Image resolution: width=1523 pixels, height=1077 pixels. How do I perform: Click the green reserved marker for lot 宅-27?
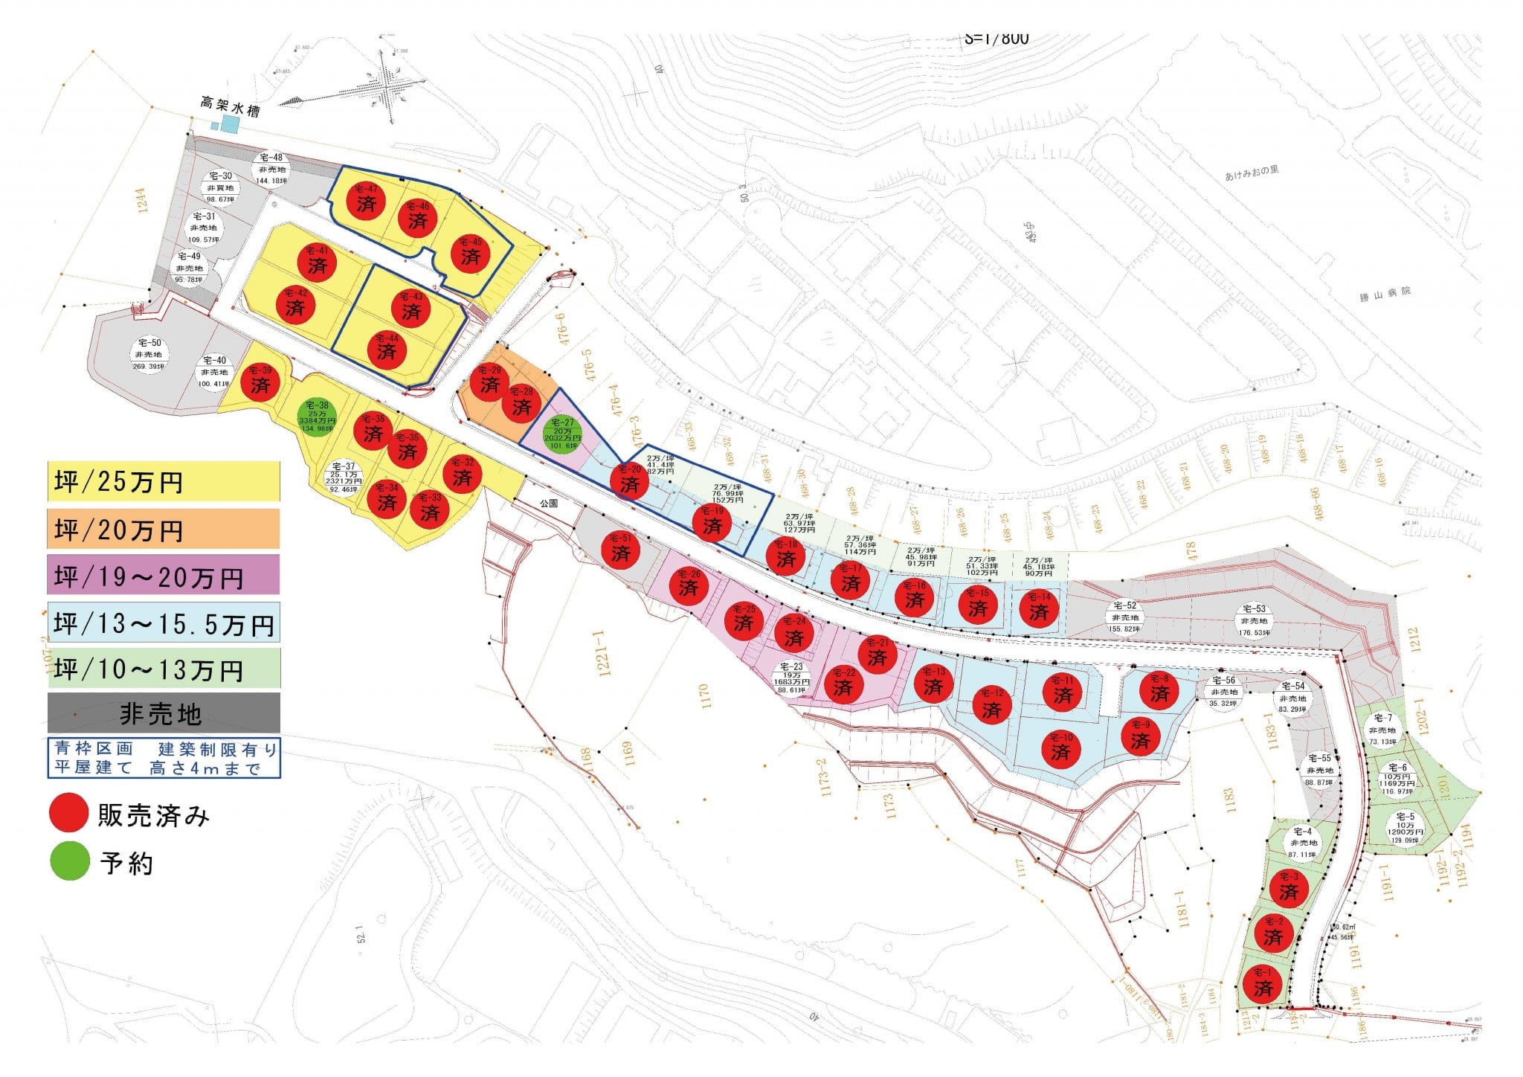click(563, 434)
